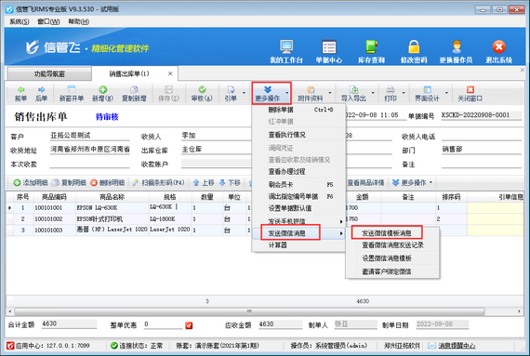
Task: Choose 查看执行情况 in the menu
Action: [287, 135]
